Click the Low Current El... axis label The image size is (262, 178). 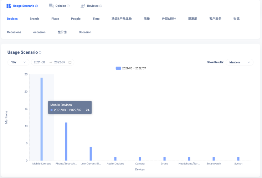tap(91, 164)
